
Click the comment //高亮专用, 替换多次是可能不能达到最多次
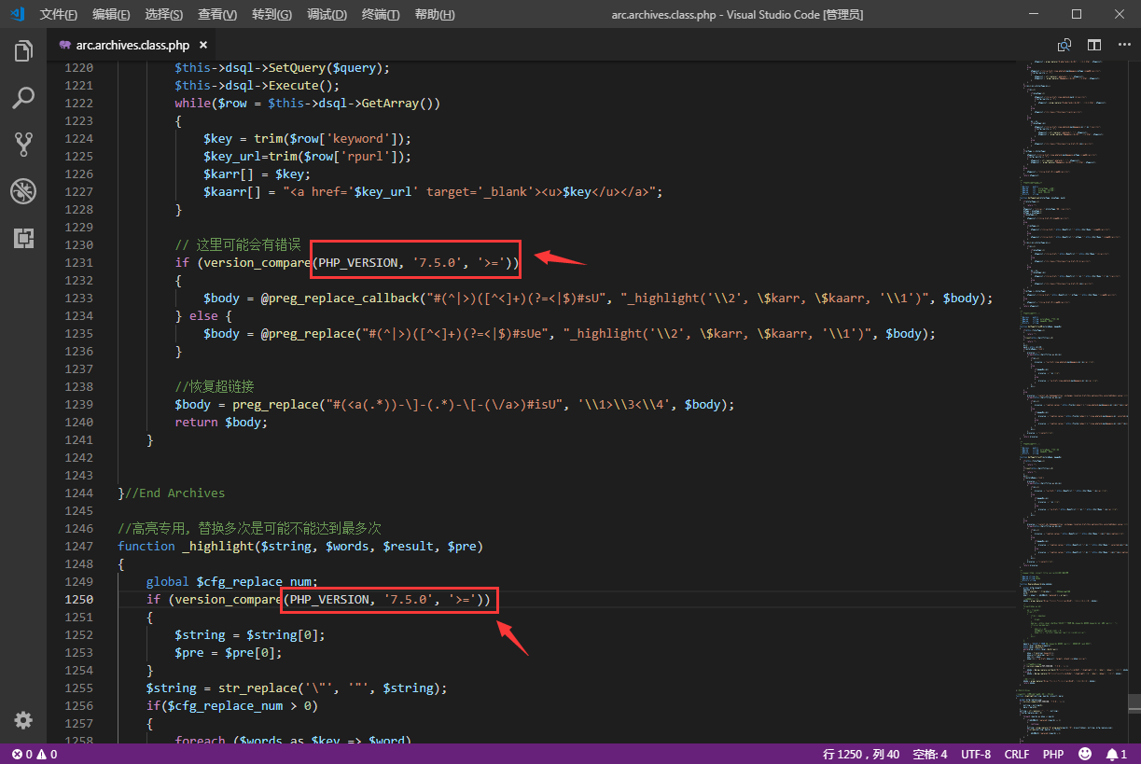coord(249,528)
